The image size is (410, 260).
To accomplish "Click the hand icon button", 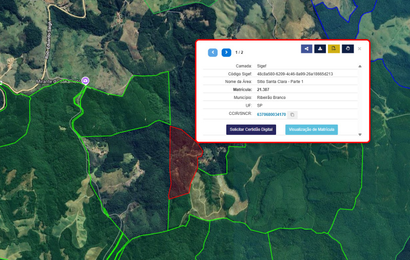I will click(348, 49).
